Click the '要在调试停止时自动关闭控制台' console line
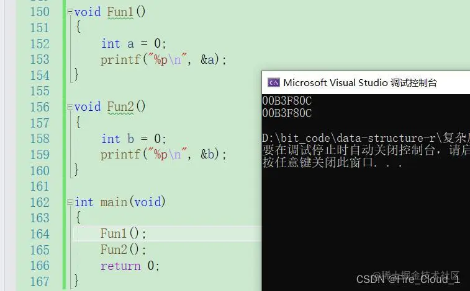The width and height of the screenshot is (470, 291). (x=366, y=150)
